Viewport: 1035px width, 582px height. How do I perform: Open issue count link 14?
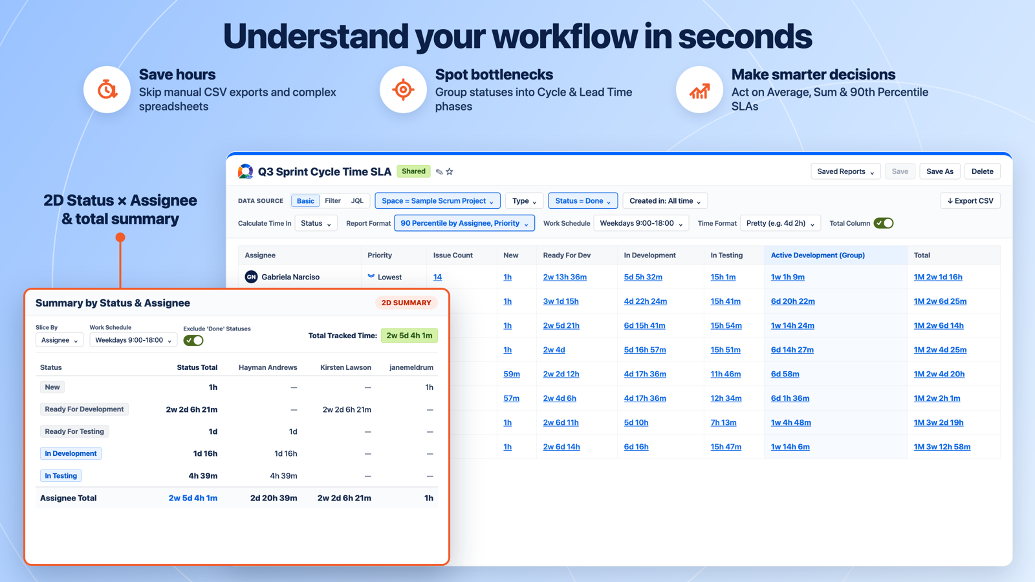pyautogui.click(x=437, y=277)
